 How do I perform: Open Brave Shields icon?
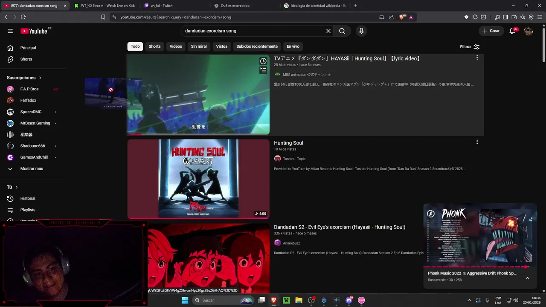[402, 17]
